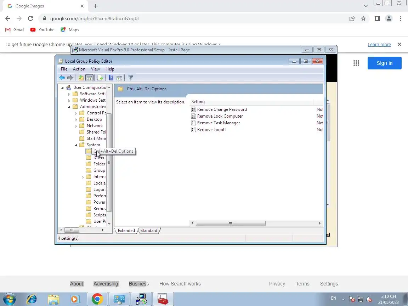Click the settings list horizontal scrollbar thumb

pyautogui.click(x=231, y=223)
